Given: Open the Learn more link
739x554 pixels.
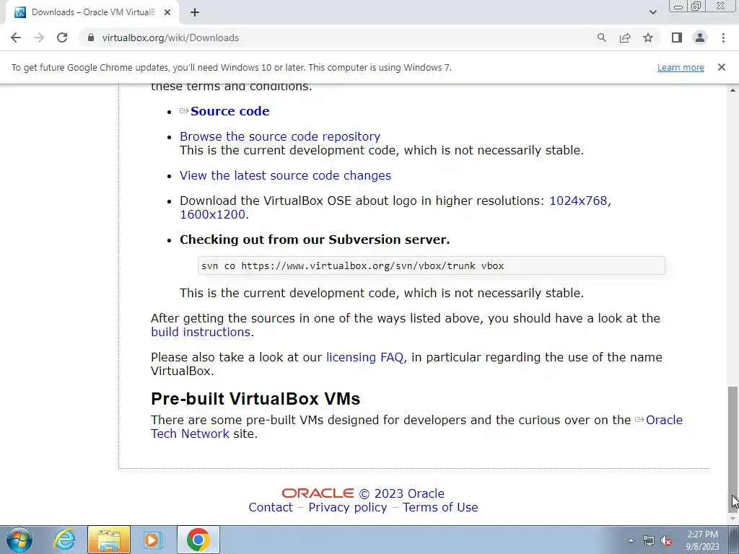Looking at the screenshot, I should [x=681, y=67].
